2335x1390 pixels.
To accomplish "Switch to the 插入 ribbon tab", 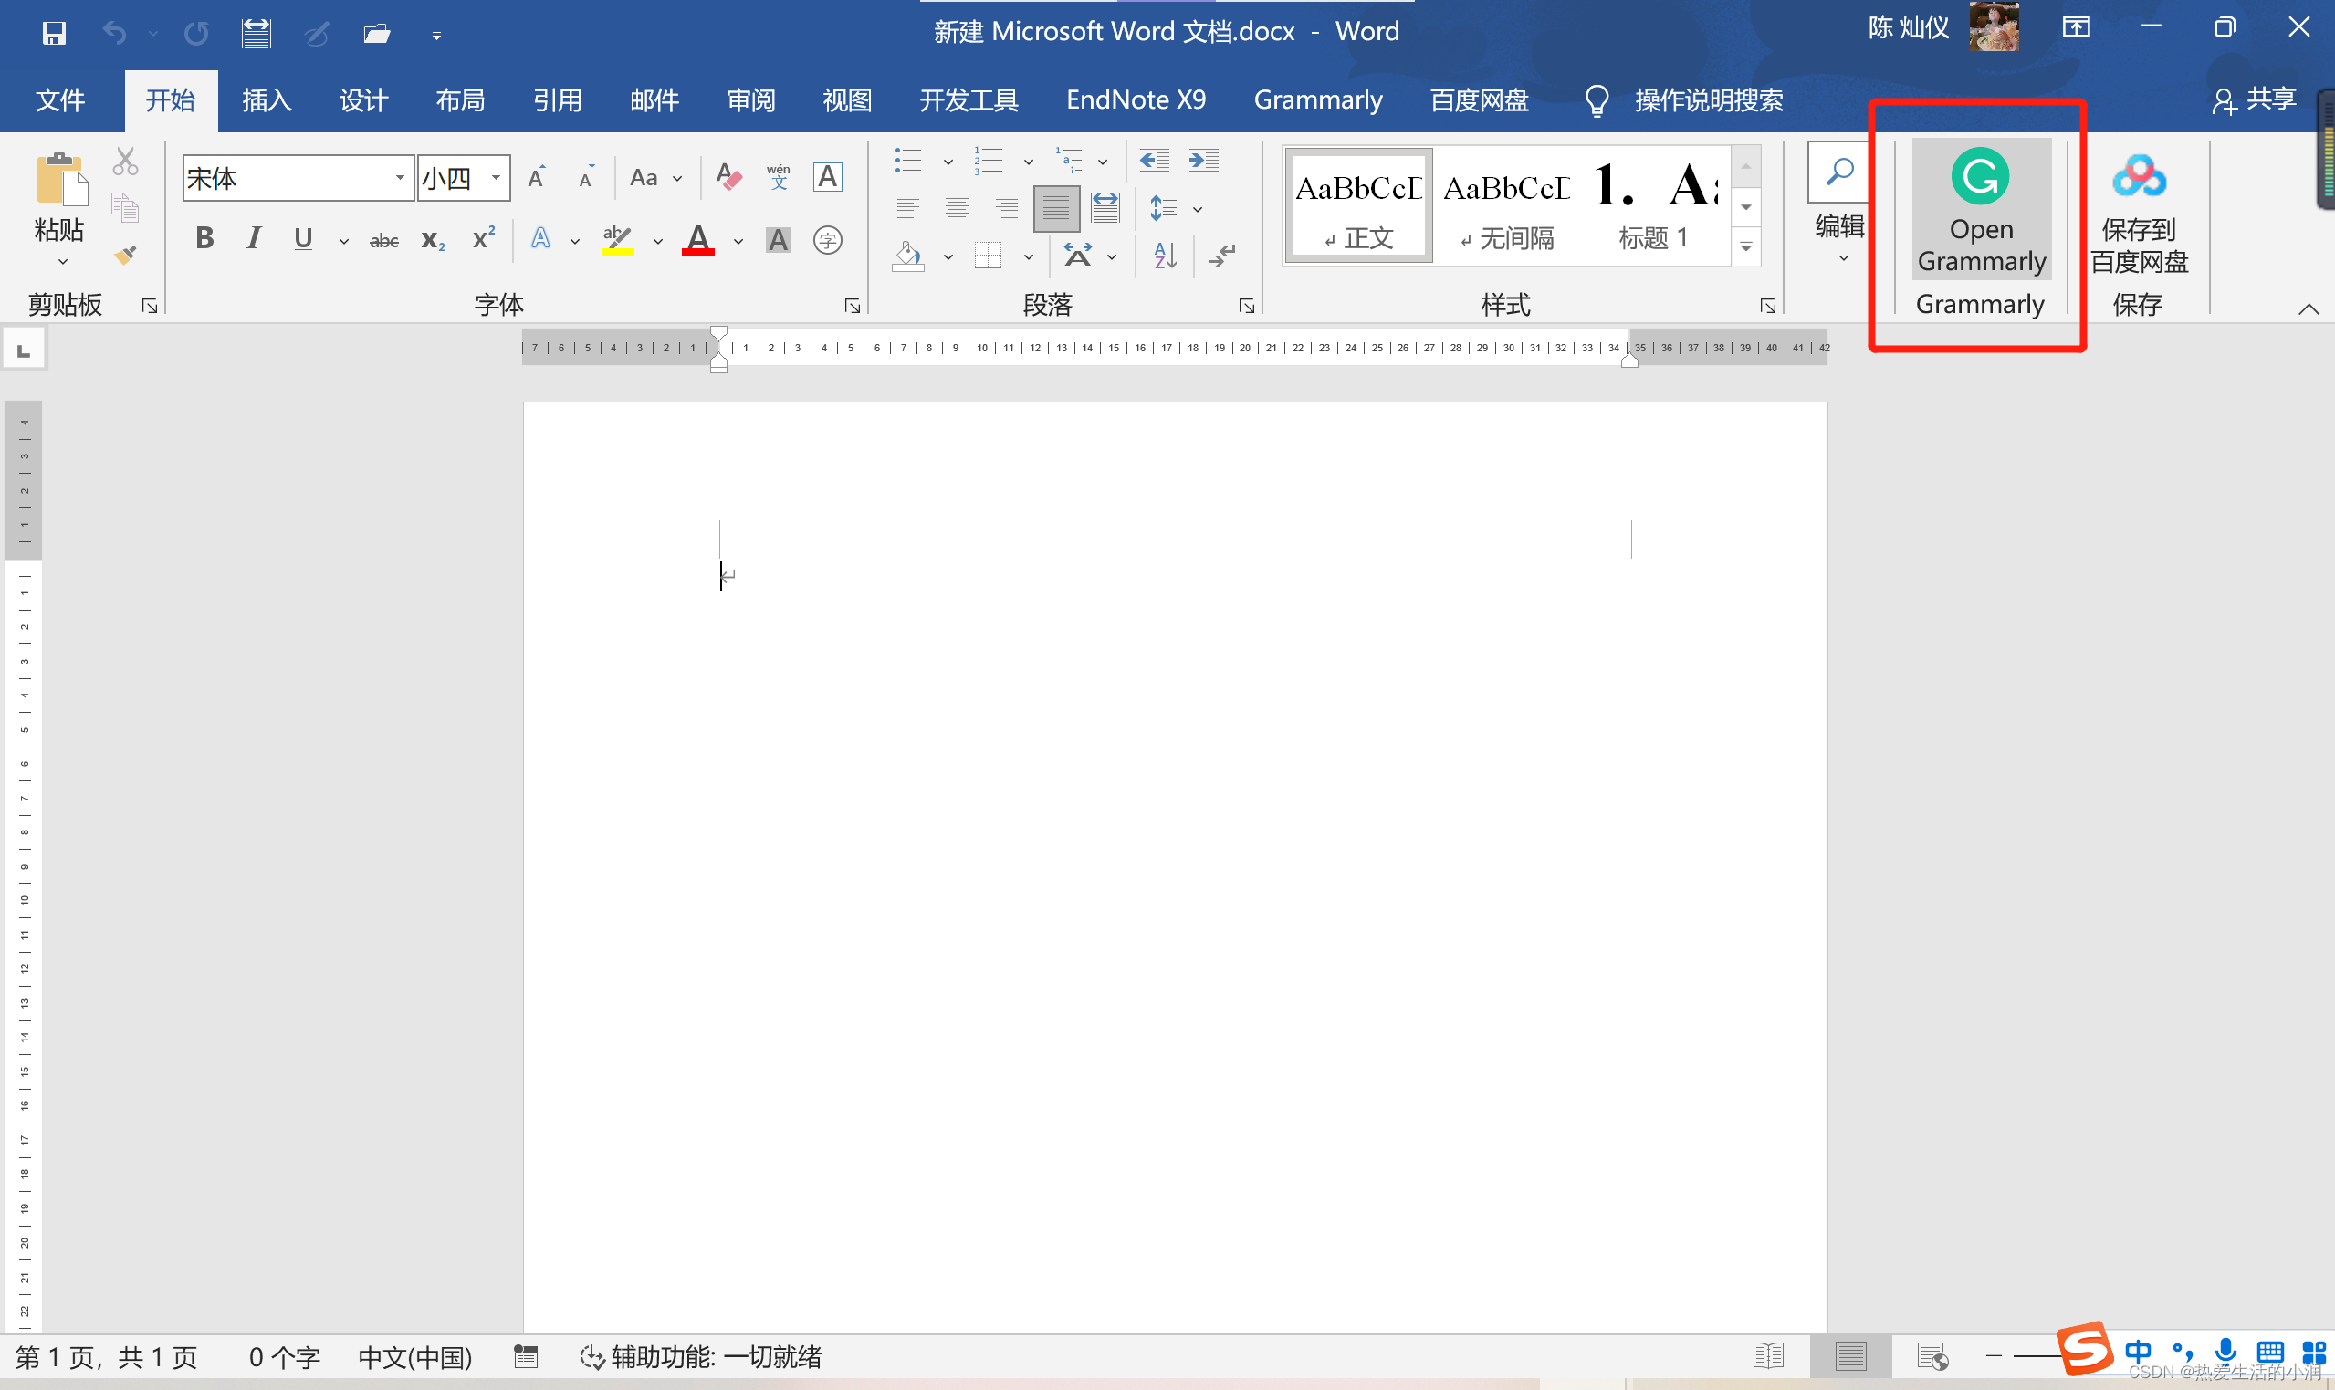I will 267,100.
